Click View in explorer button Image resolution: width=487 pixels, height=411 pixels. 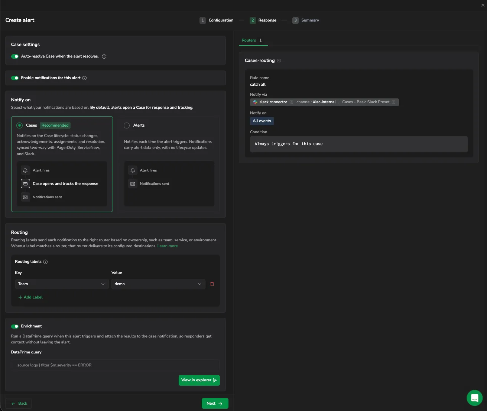(199, 380)
